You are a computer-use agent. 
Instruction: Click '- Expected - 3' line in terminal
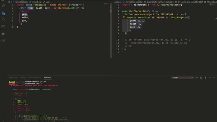tap(20, 93)
